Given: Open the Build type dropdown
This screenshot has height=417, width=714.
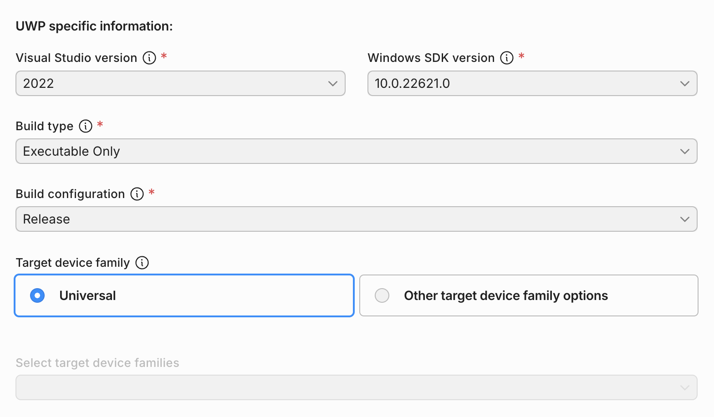Looking at the screenshot, I should [357, 151].
